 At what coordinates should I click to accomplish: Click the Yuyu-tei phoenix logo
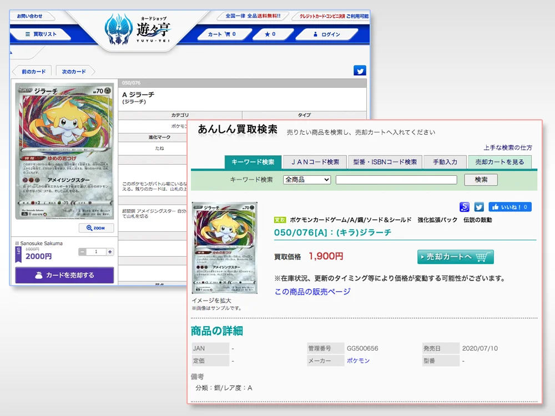[138, 29]
